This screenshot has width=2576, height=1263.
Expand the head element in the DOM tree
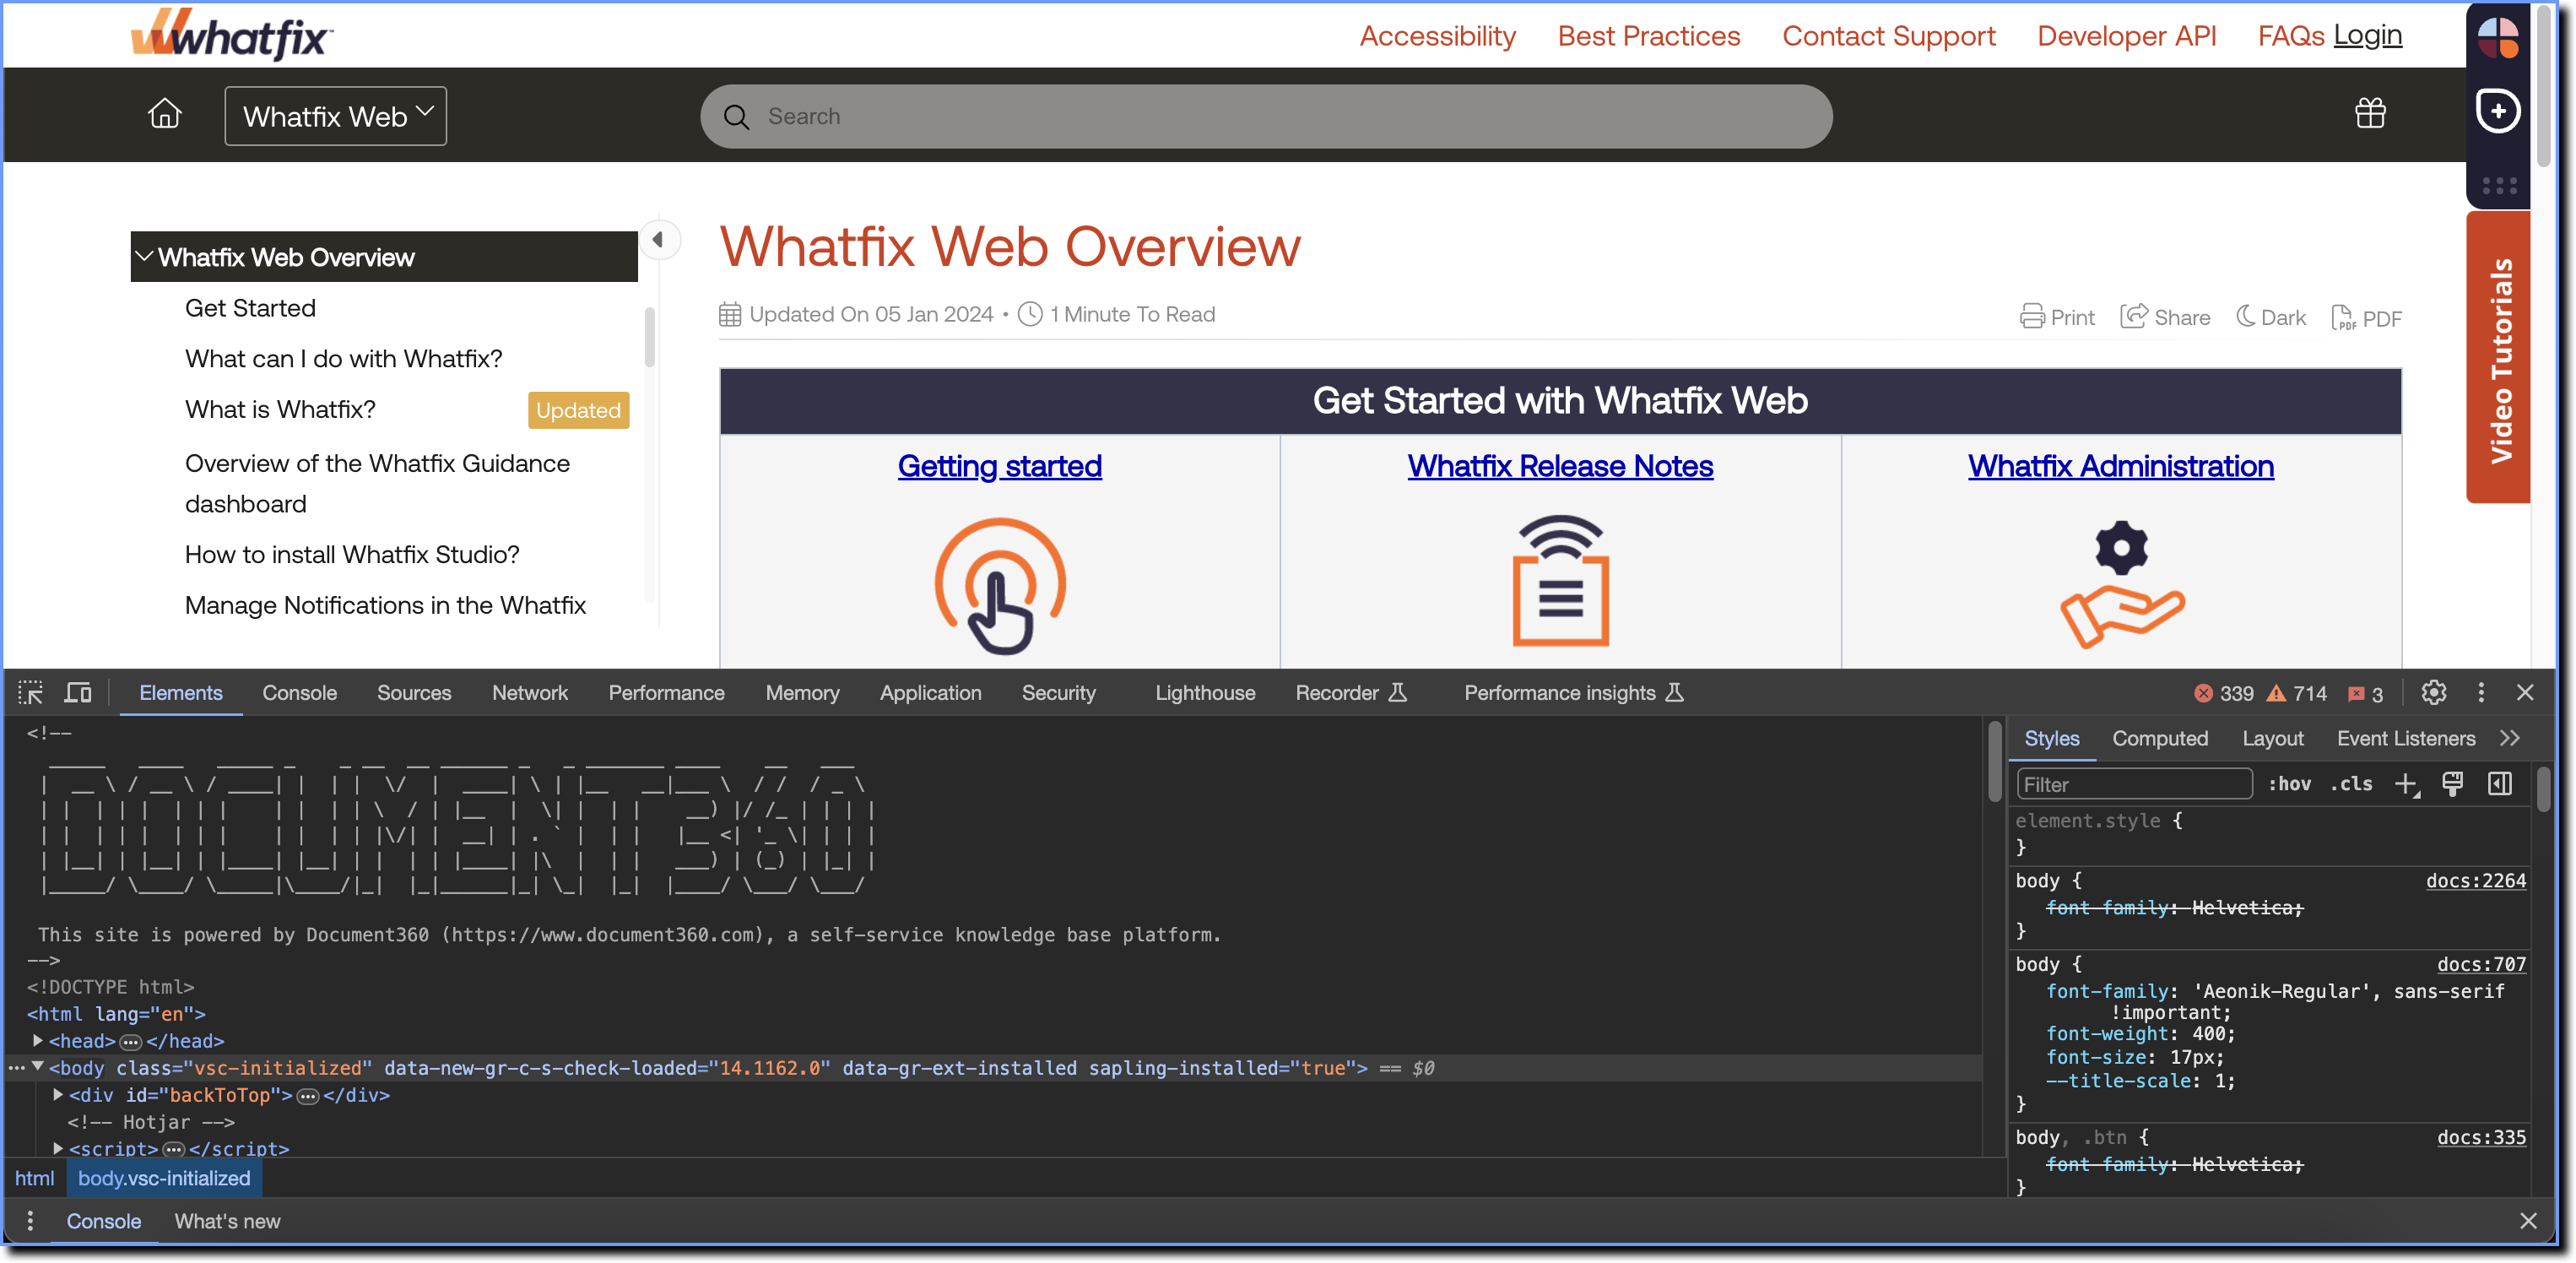pos(38,1040)
